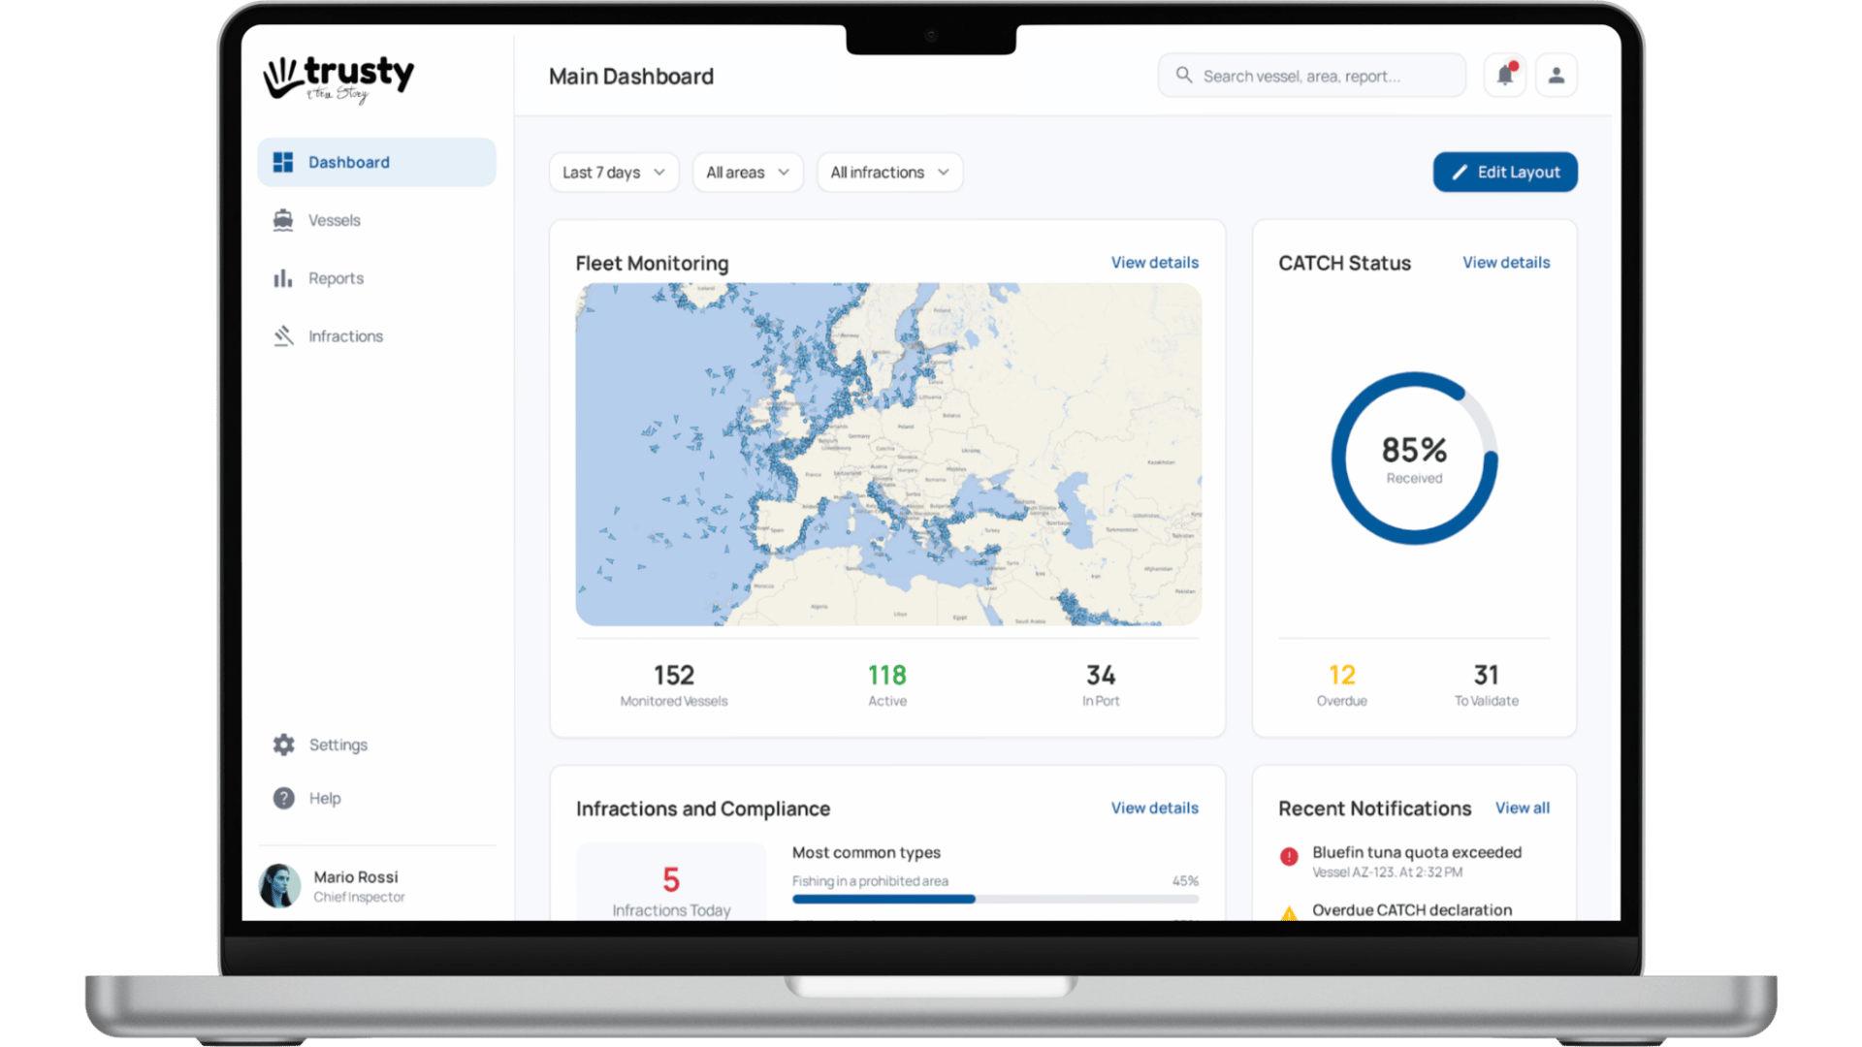Click the Help question mark icon
The image size is (1862, 1047).
coord(282,798)
